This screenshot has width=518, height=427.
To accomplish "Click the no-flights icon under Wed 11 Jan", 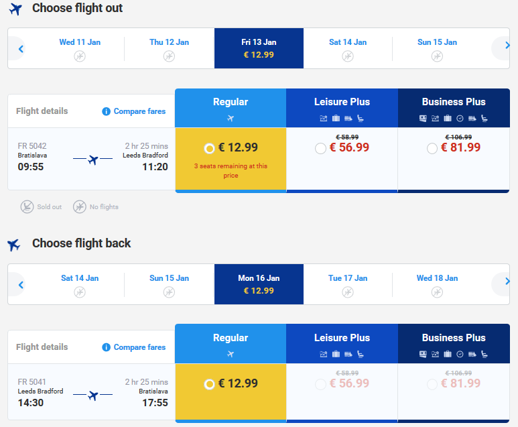I will coord(80,56).
